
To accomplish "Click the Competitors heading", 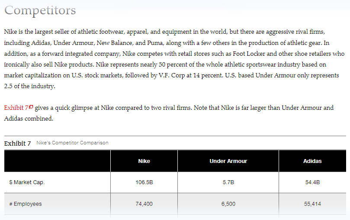I will [x=40, y=10].
